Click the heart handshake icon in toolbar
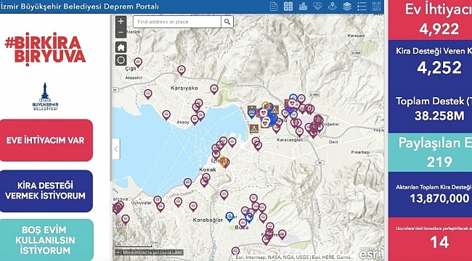Image resolution: width=472 pixels, height=261 pixels. tap(317, 7)
